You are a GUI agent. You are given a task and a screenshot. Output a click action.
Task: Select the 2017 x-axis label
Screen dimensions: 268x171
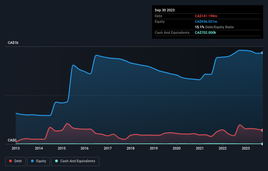108,148
